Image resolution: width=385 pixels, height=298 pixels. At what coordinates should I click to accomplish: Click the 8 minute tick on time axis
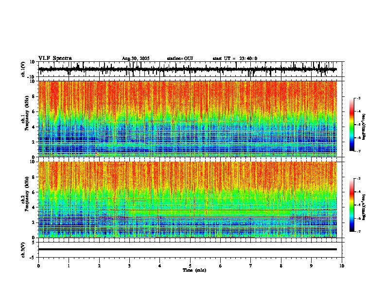tap(281, 266)
